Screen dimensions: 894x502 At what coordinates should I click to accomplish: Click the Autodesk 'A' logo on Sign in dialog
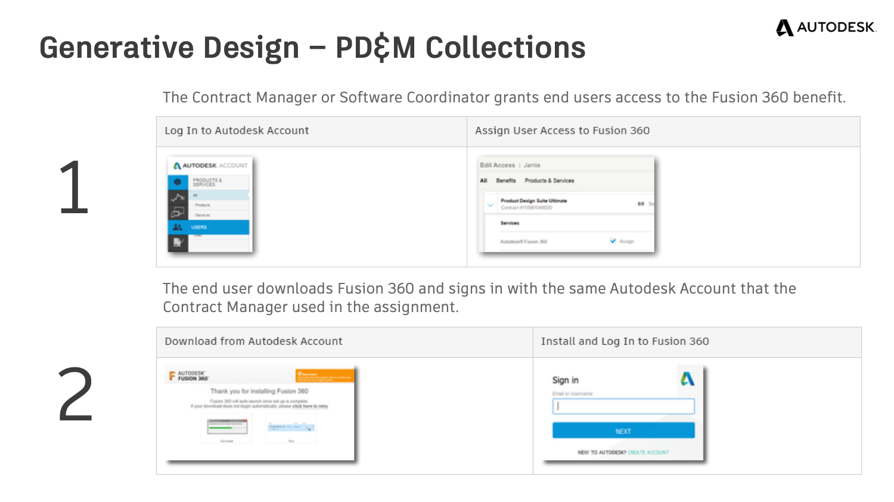pos(687,379)
